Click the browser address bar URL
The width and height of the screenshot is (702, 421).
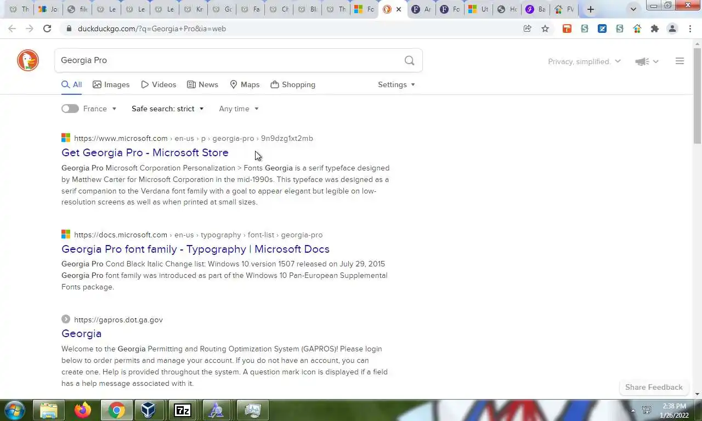152,29
